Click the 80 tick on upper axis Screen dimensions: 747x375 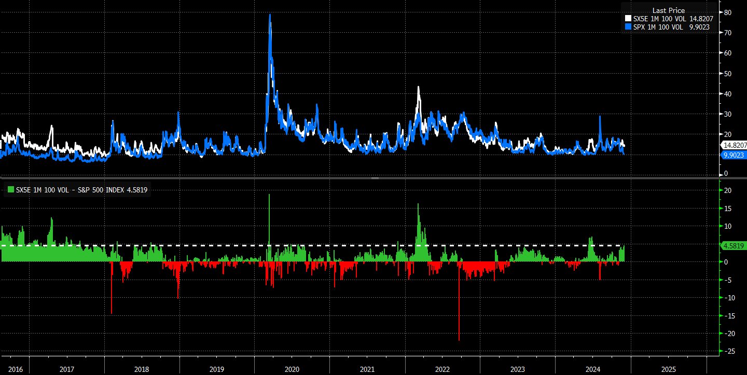(x=727, y=12)
